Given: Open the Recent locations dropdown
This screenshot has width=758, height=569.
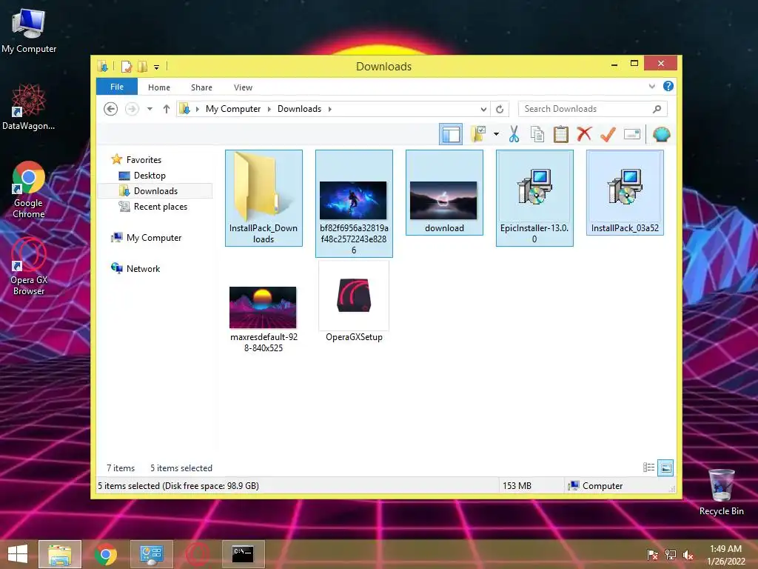Looking at the screenshot, I should click(x=150, y=109).
